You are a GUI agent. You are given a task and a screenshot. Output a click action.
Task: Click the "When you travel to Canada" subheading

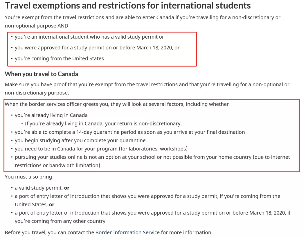41,74
